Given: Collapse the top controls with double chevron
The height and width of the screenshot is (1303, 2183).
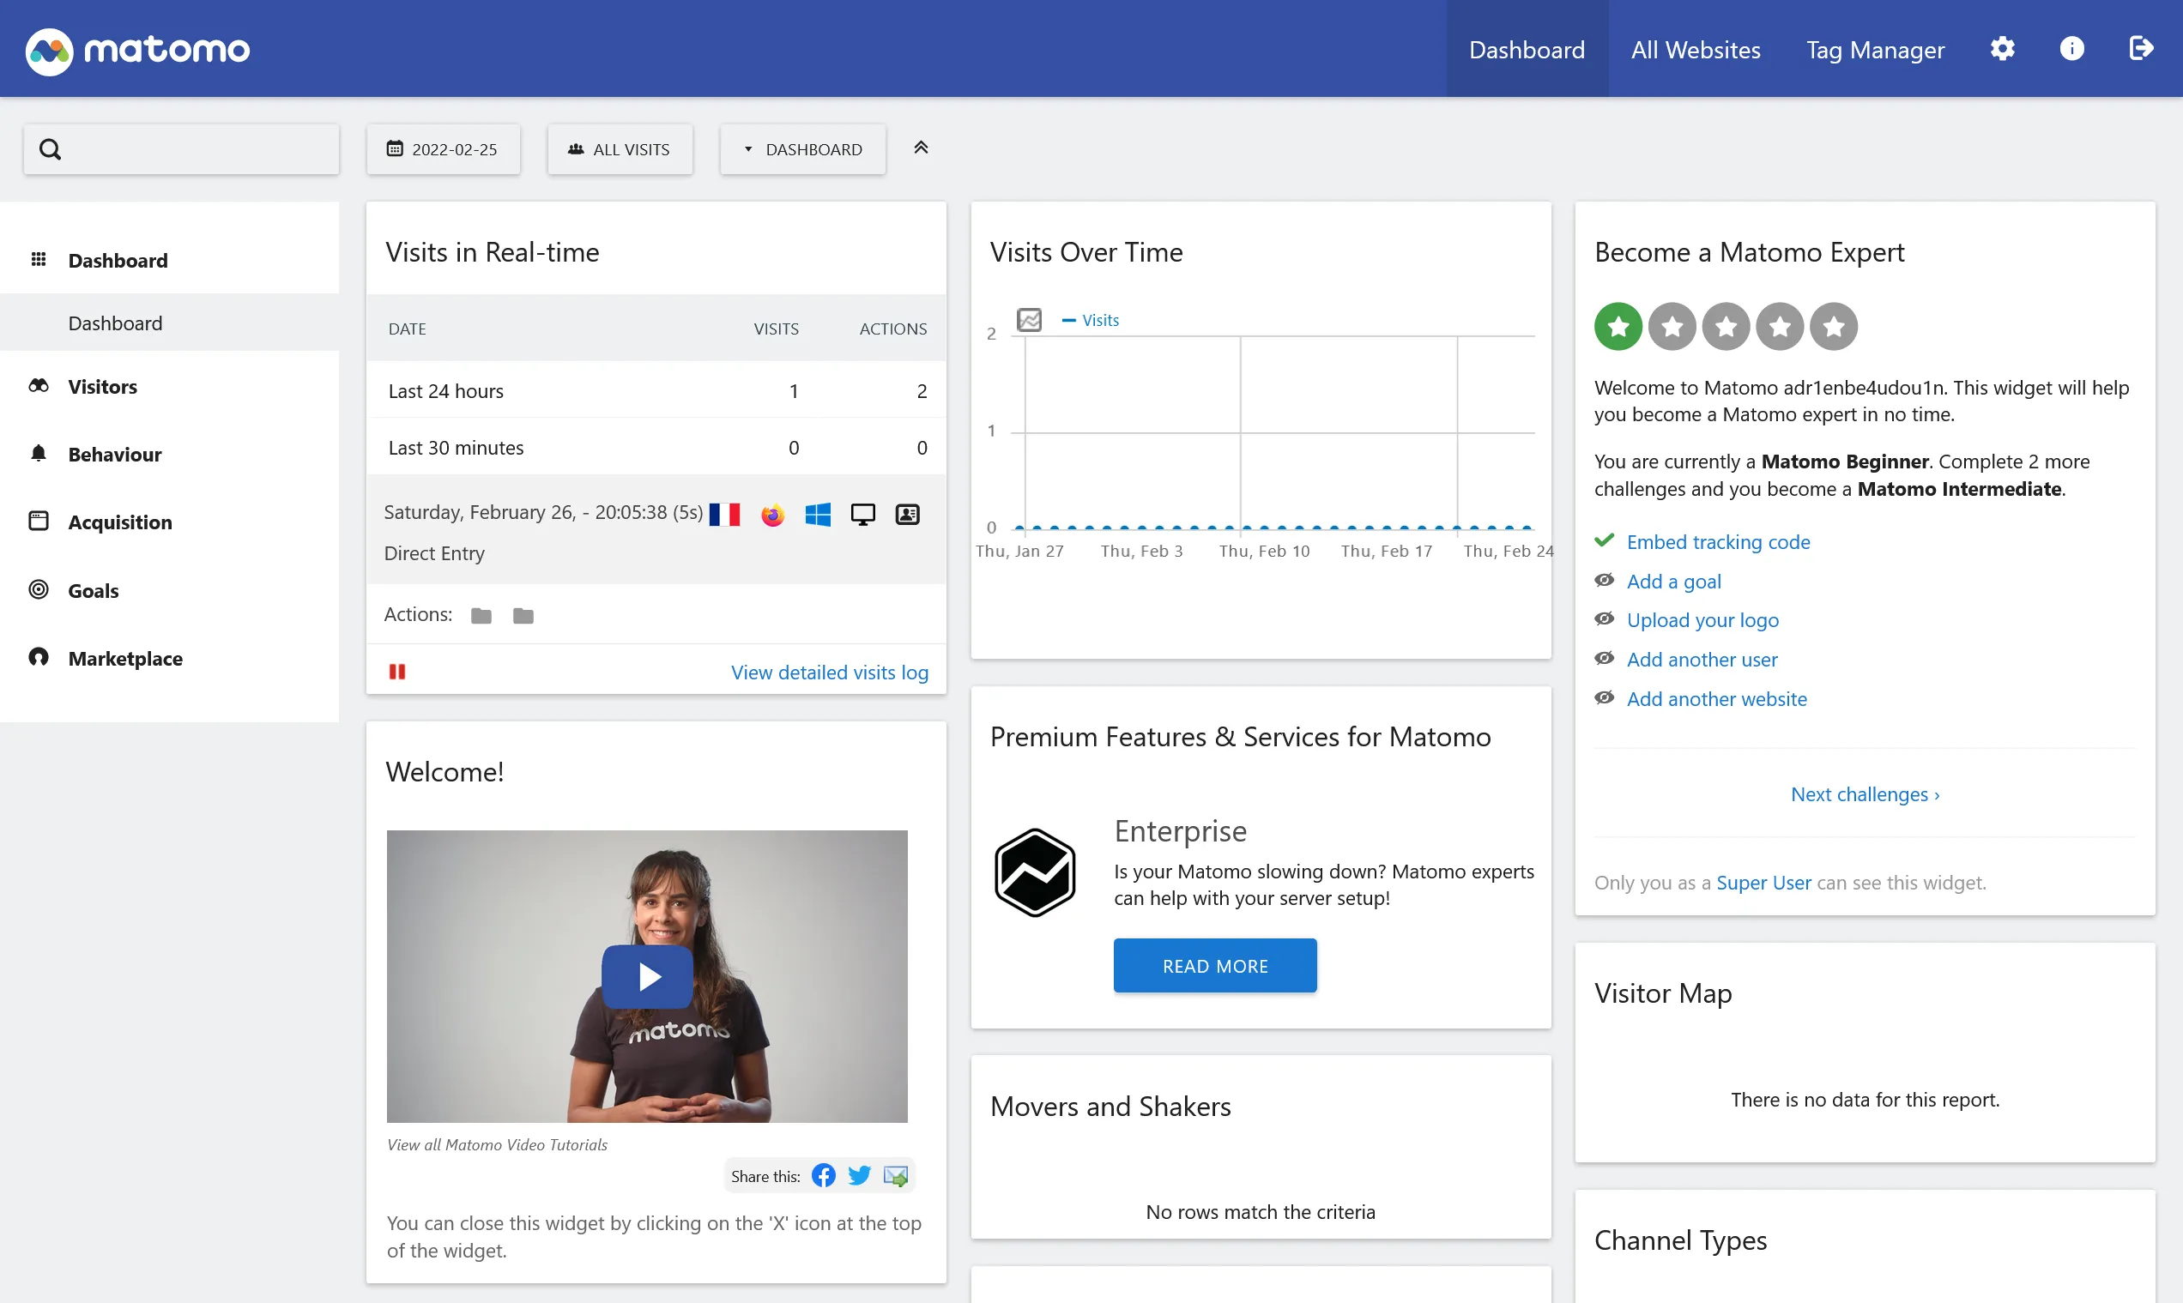Looking at the screenshot, I should pyautogui.click(x=920, y=148).
